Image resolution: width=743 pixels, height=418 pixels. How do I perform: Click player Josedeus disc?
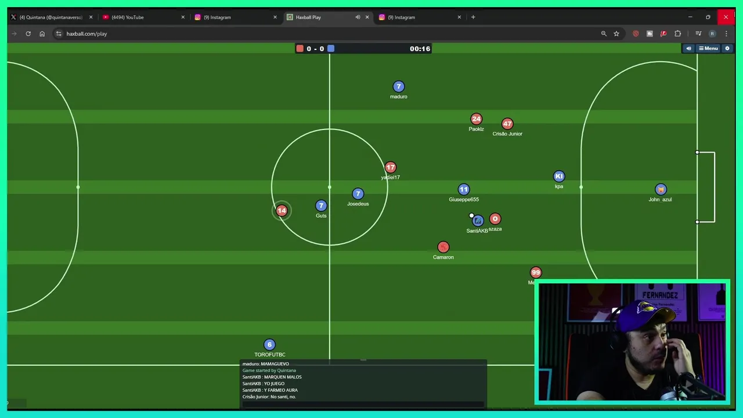(358, 194)
